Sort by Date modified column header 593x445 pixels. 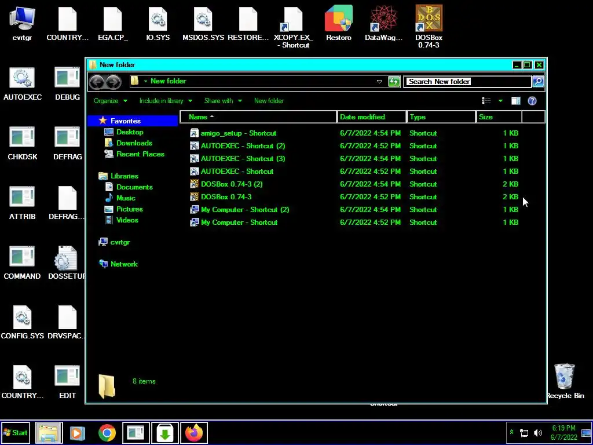(x=371, y=117)
